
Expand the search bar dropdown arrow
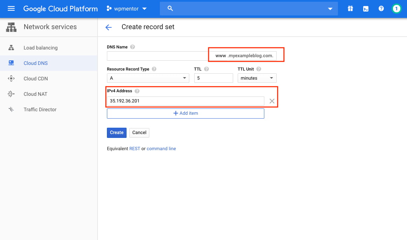pyautogui.click(x=330, y=9)
